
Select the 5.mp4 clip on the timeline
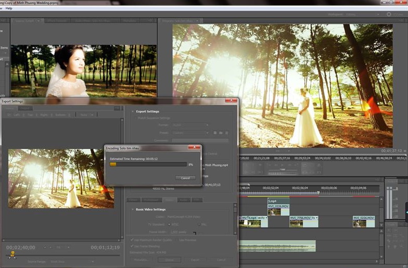point(278,201)
